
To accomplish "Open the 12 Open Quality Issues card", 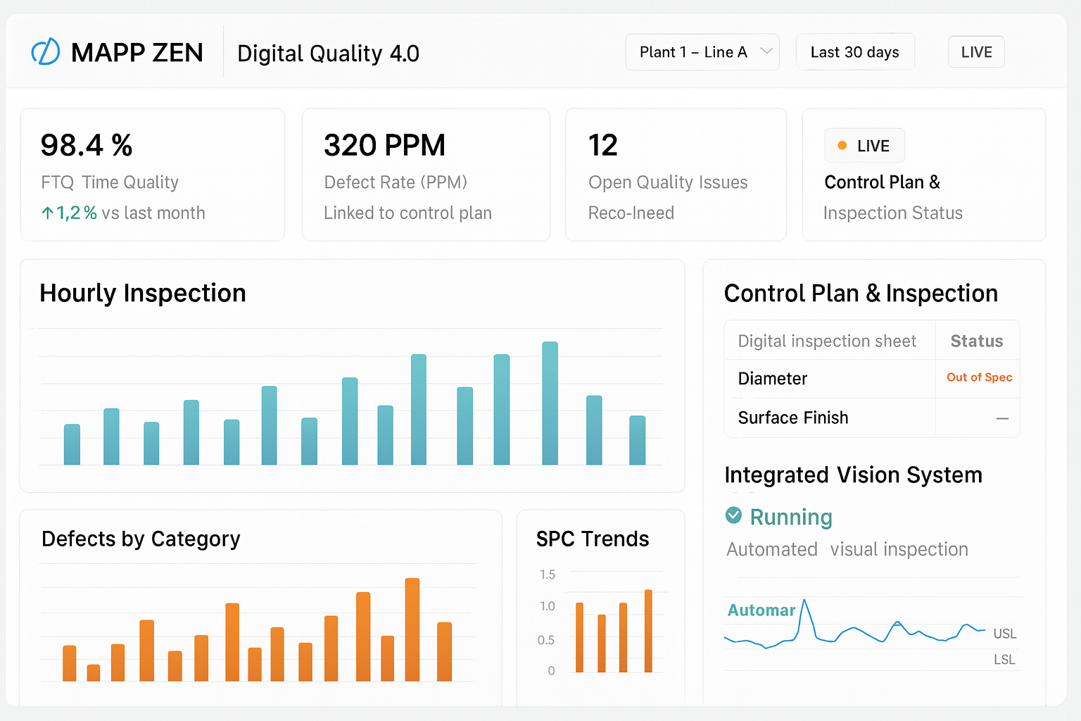I will coord(675,175).
